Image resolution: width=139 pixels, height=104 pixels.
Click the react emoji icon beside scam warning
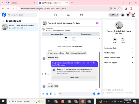click(x=48, y=74)
